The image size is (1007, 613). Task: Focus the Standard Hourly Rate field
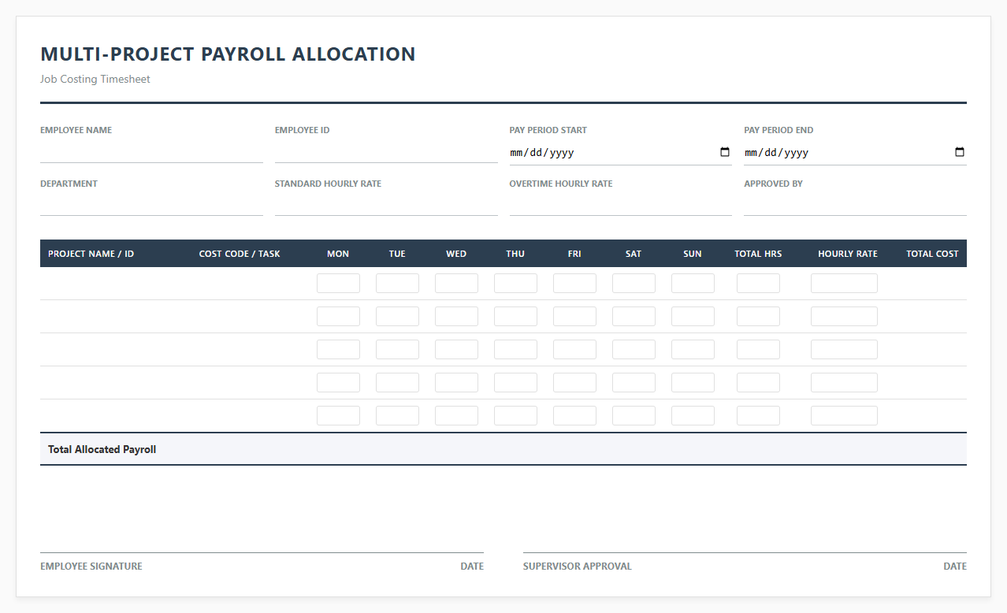coord(386,205)
